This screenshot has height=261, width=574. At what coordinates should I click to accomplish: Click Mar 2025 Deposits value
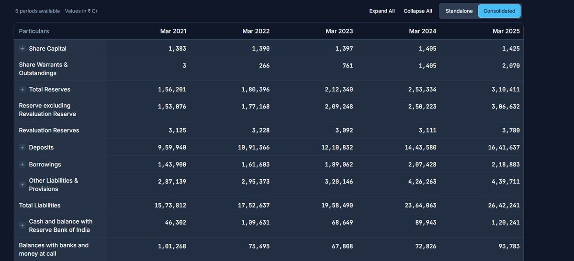[504, 147]
